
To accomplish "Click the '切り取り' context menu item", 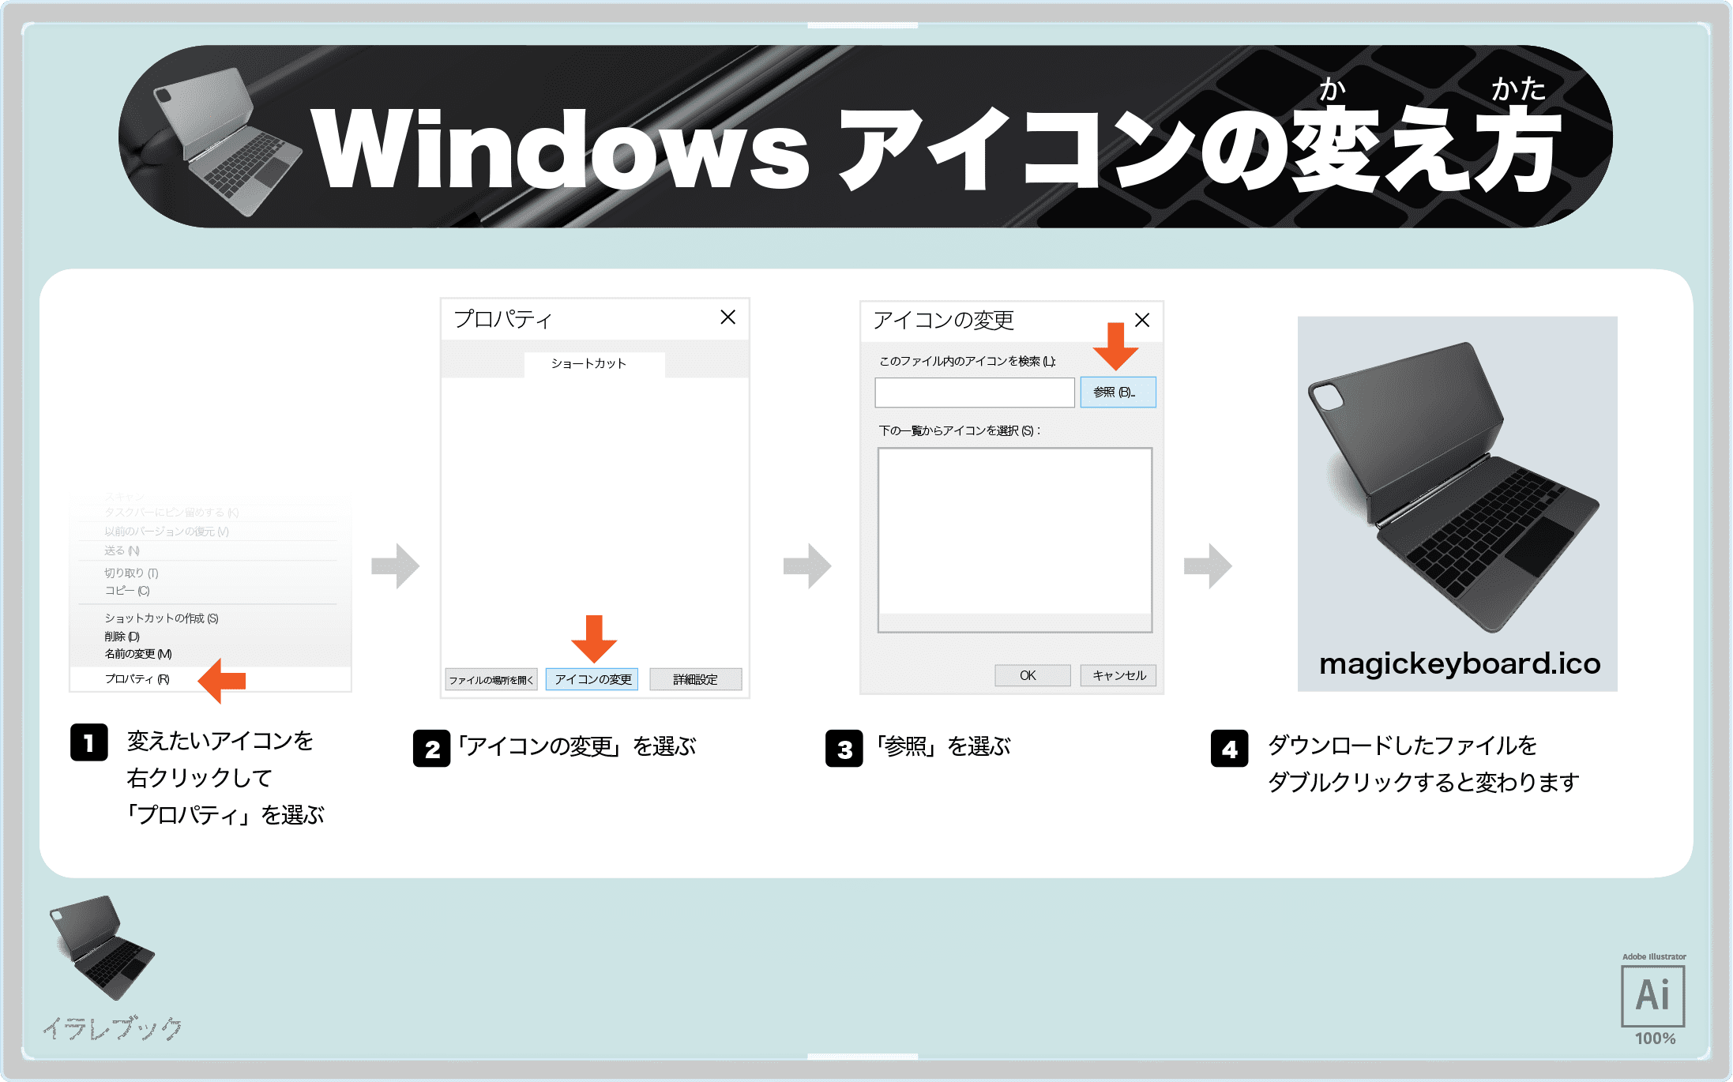I will 131,572.
